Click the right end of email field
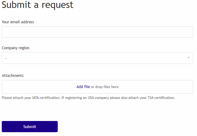 pyautogui.click(x=188, y=32)
